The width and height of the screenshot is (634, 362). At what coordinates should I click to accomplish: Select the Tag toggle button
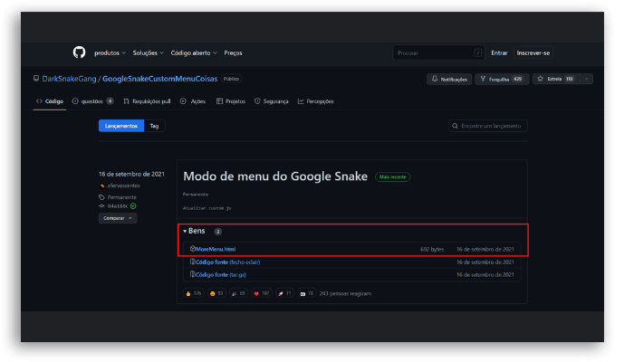[x=154, y=126]
